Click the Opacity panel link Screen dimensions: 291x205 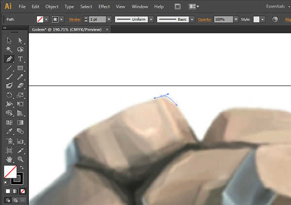205,19
